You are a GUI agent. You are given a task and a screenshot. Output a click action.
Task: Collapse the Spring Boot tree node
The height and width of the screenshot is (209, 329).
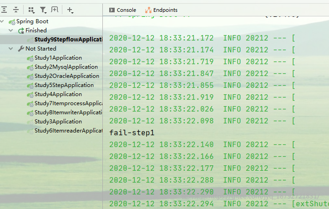pos(2,21)
